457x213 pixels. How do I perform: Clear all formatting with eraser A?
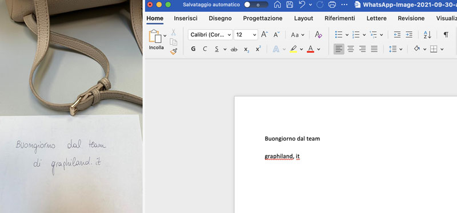point(318,35)
